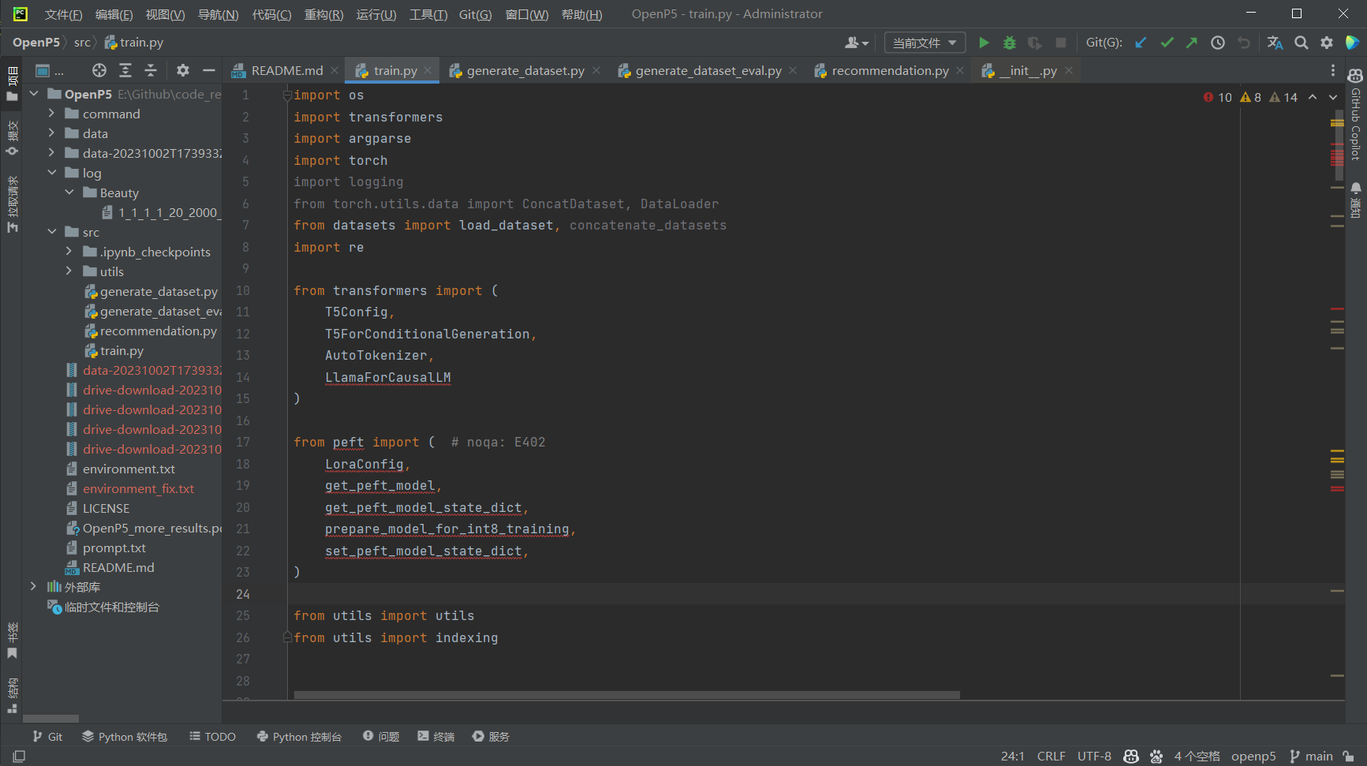The height and width of the screenshot is (766, 1367).
Task: Click the Git commit checkmark icon
Action: (x=1167, y=43)
